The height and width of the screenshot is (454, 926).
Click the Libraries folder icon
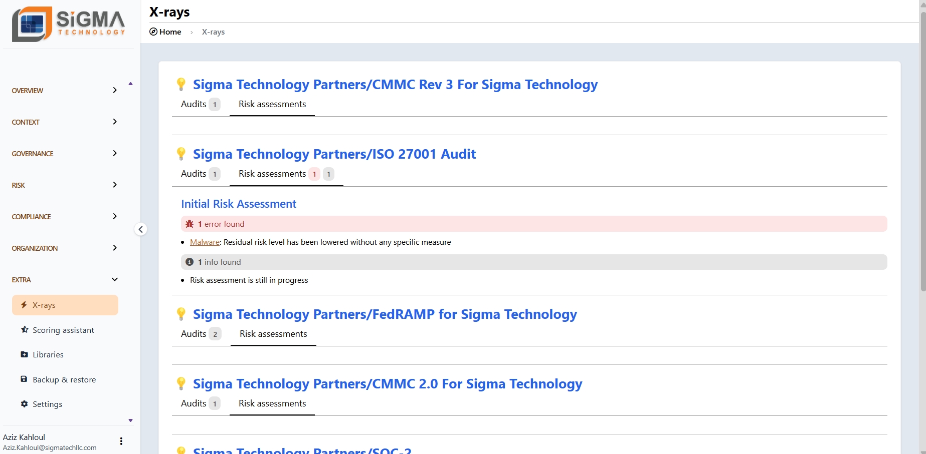point(24,354)
